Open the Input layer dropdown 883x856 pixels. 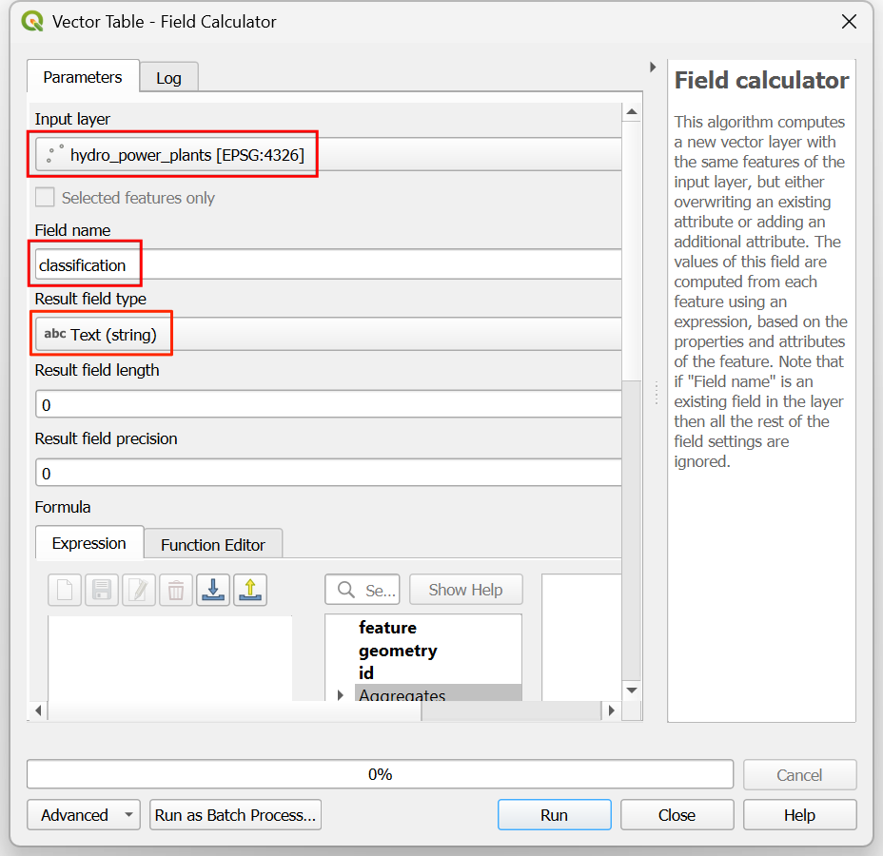coord(328,155)
